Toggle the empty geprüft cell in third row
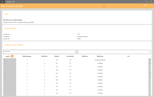The width and height of the screenshot is (154, 97). pyautogui.click(x=10, y=67)
